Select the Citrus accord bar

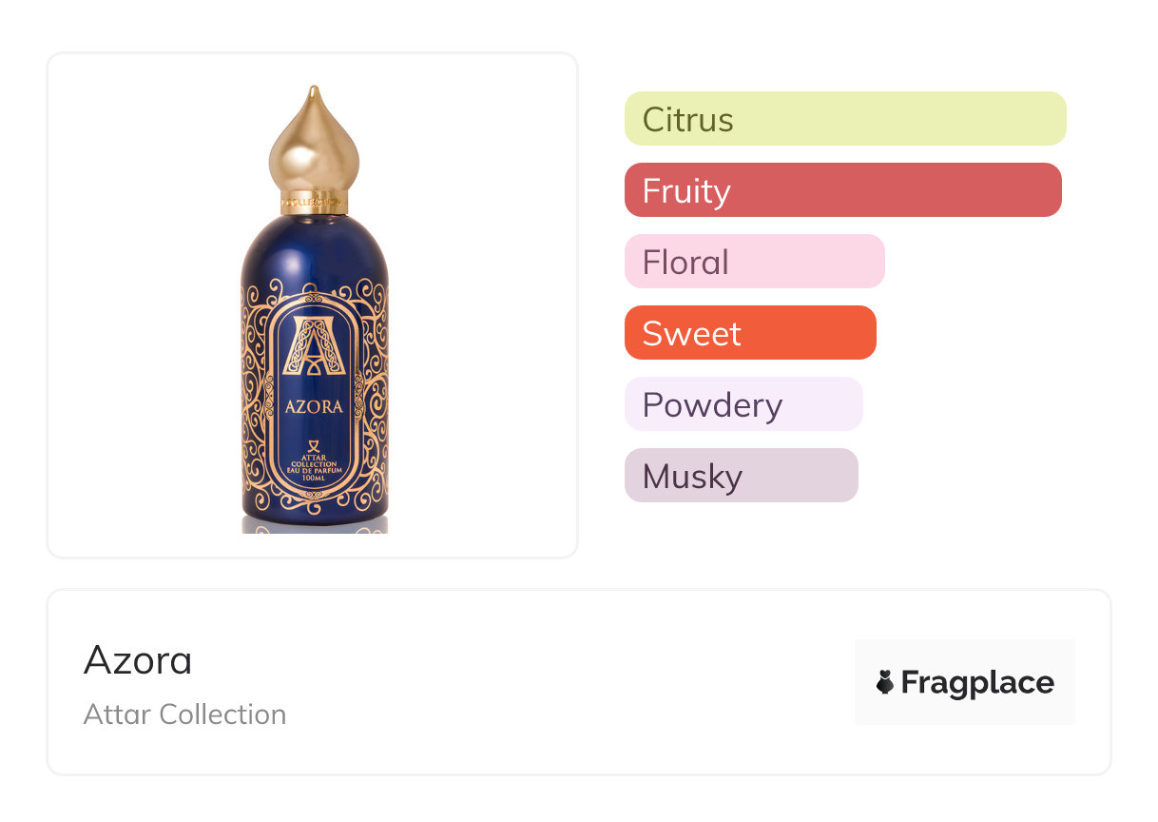pos(844,119)
